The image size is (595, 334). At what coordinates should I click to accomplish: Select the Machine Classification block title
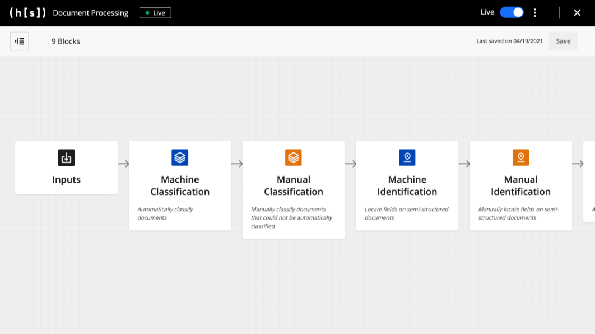coord(180,185)
